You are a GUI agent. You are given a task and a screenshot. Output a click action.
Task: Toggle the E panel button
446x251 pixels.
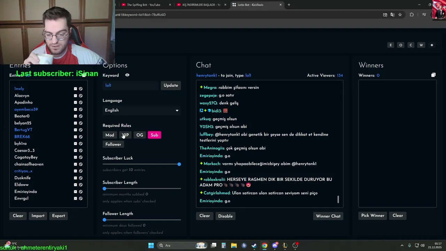(x=391, y=45)
